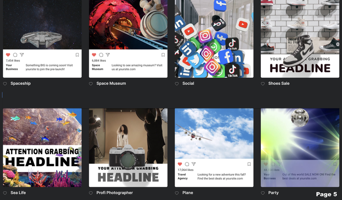Image resolution: width=342 pixels, height=200 pixels.
Task: Favorite the Social template heart icon
Action: (x=177, y=84)
